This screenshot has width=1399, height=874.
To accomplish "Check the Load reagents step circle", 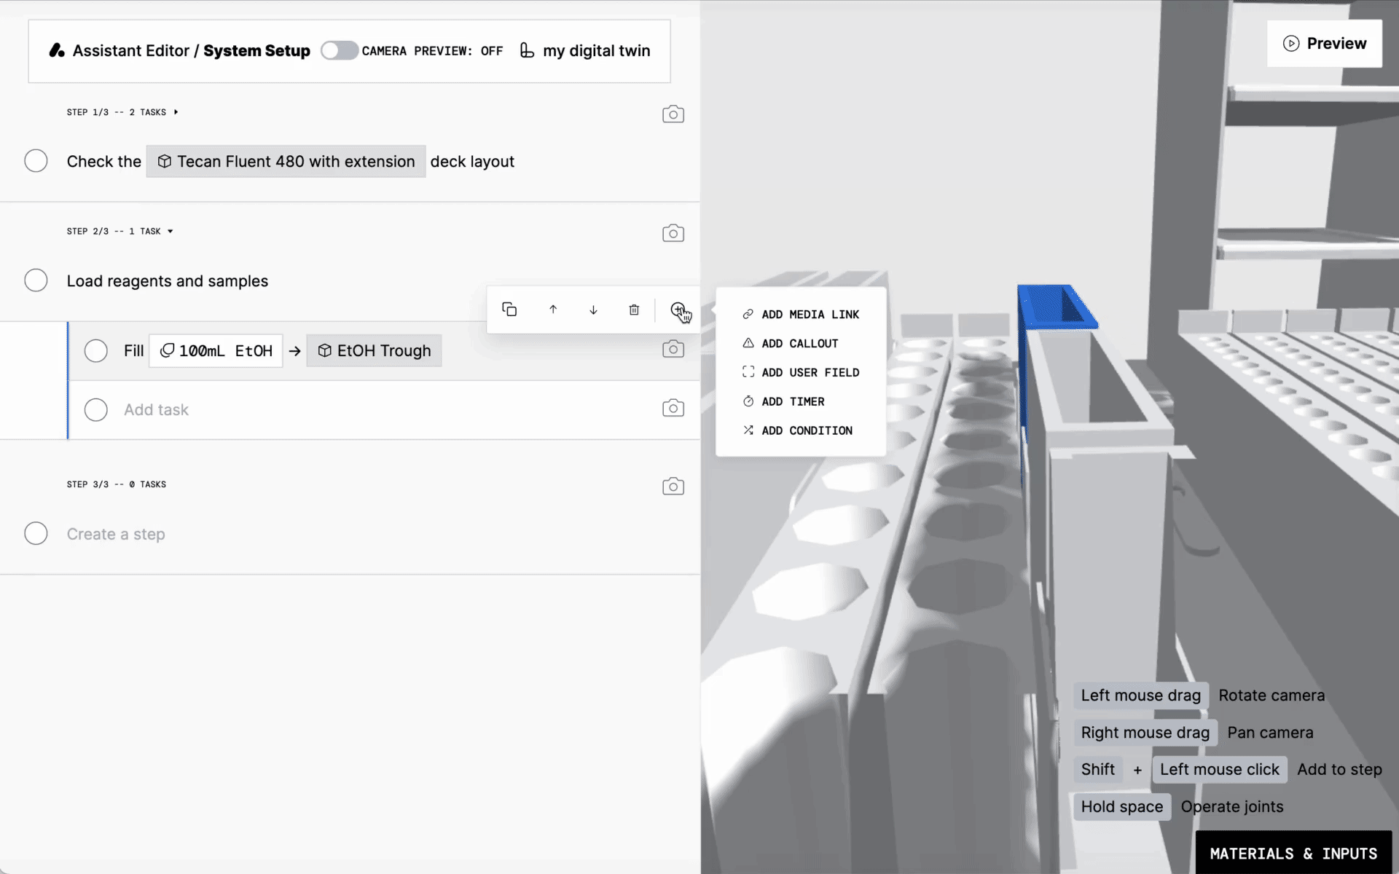I will coord(35,280).
